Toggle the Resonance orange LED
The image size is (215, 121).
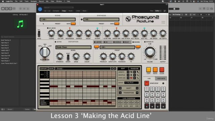tap(70, 28)
